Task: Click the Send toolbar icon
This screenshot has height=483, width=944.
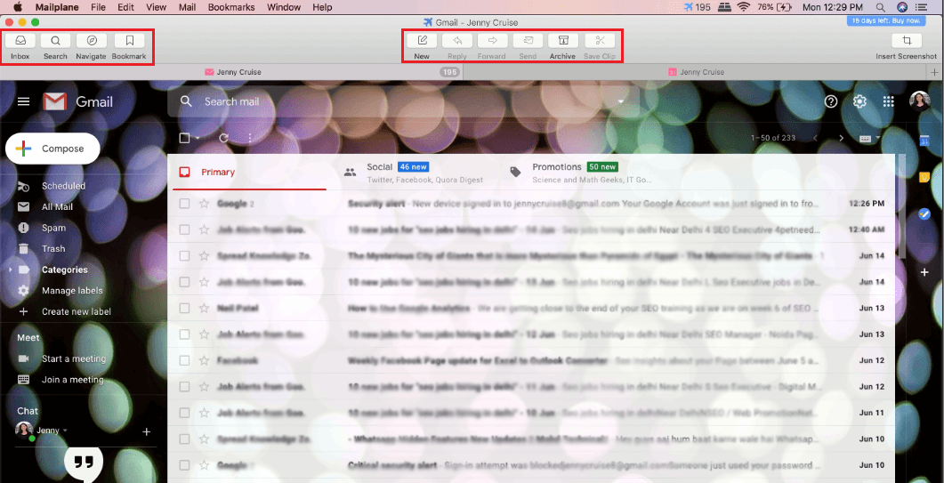Action: pos(528,41)
